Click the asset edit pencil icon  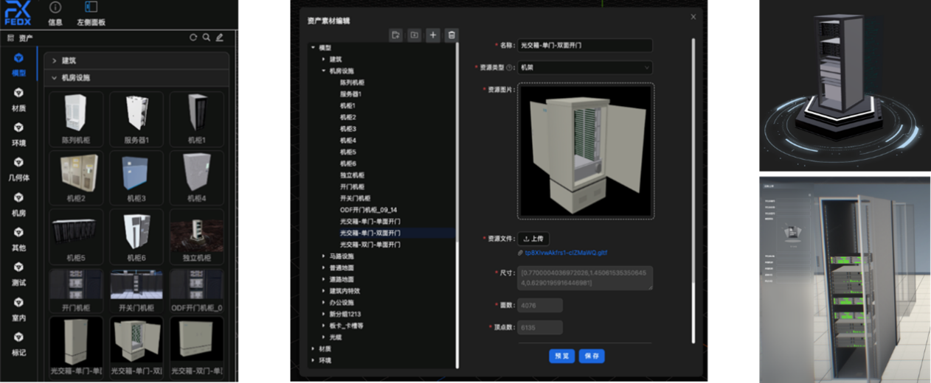(x=219, y=38)
